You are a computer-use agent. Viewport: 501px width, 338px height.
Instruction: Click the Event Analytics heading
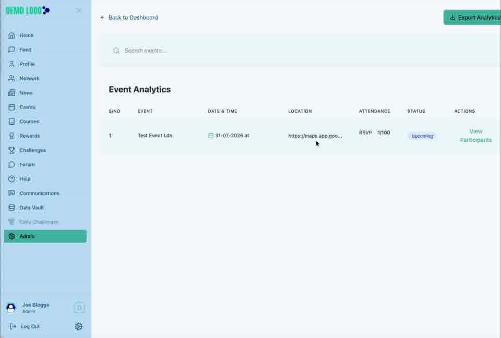[x=140, y=89]
